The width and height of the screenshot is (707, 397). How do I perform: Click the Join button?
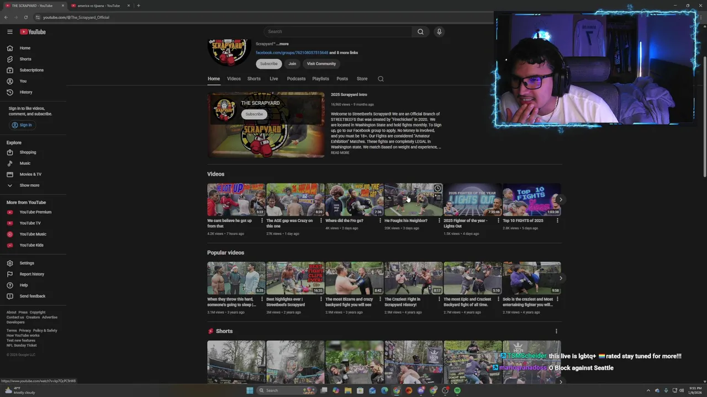[x=292, y=63]
